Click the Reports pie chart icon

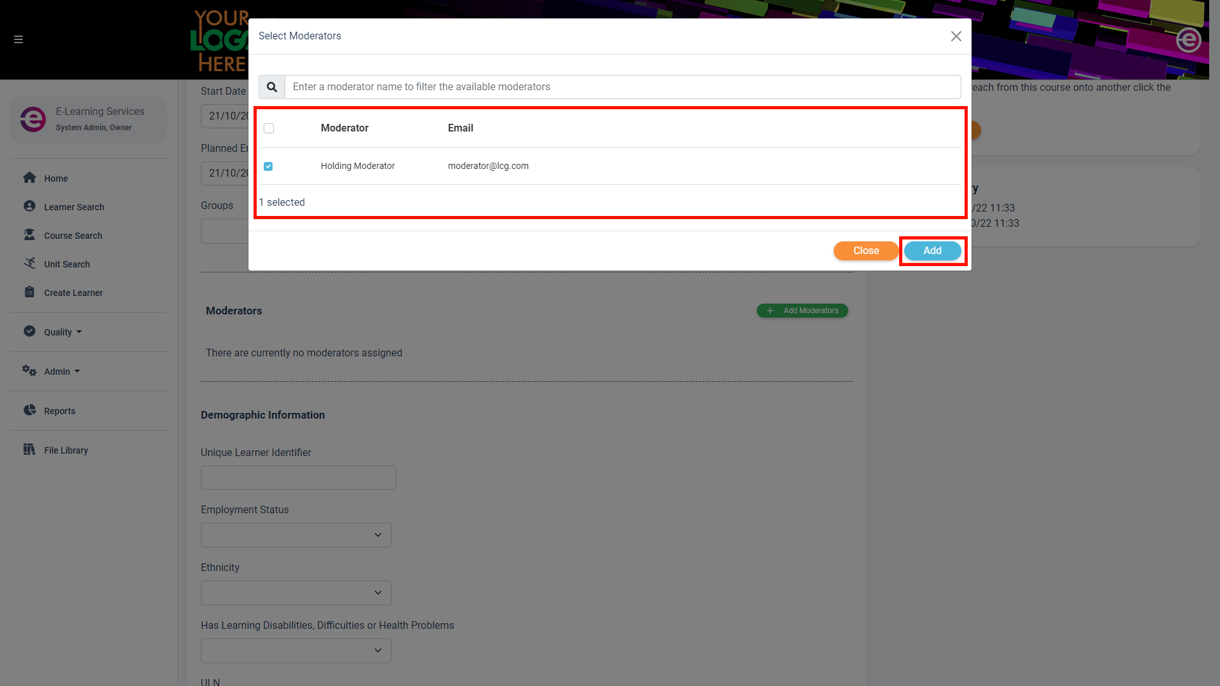point(29,410)
